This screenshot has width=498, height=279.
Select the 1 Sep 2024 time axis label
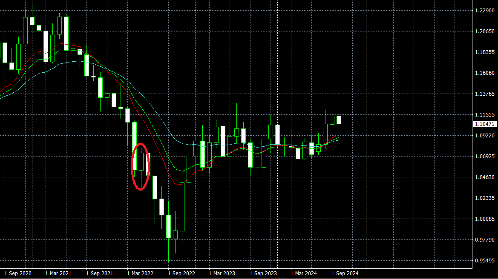[x=345, y=273]
